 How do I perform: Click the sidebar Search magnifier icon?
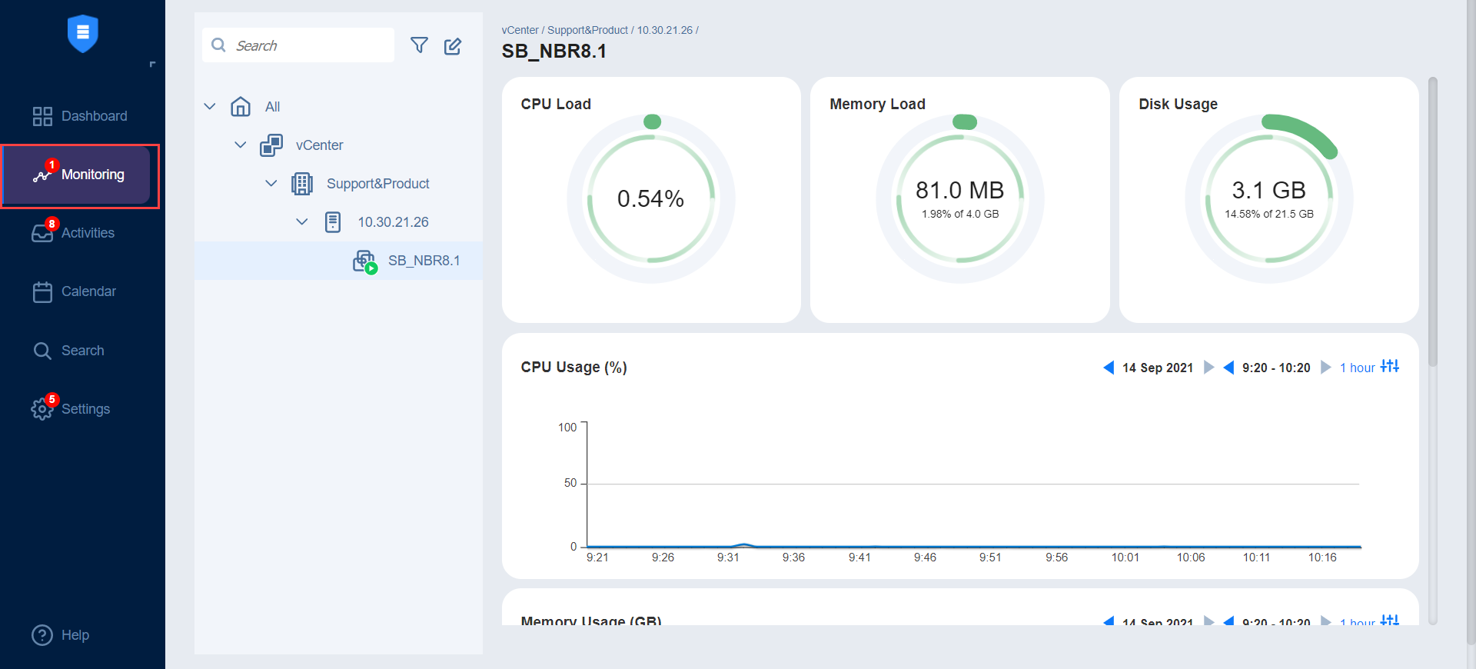point(42,351)
